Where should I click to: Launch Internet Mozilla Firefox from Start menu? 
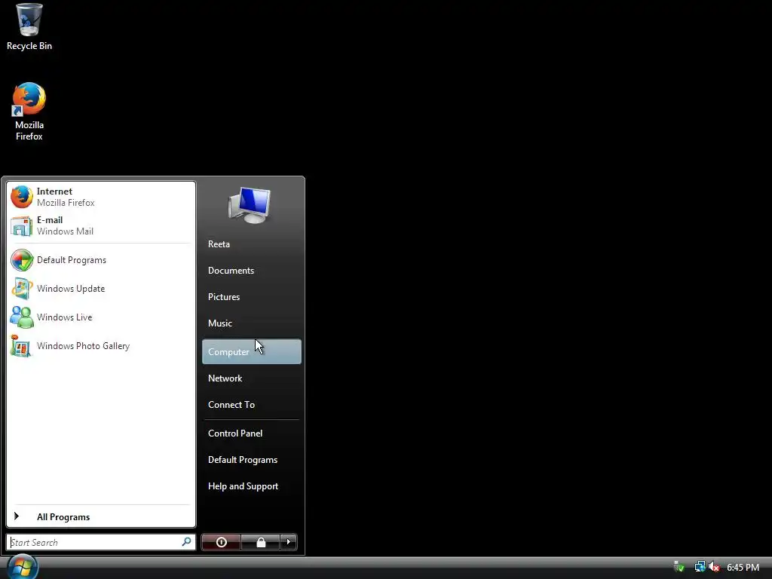(100, 197)
